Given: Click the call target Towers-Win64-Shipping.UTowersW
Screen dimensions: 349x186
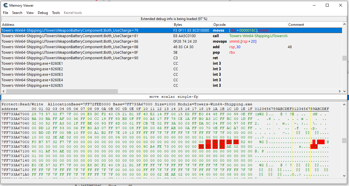Looking at the screenshot, I should coord(258,36).
